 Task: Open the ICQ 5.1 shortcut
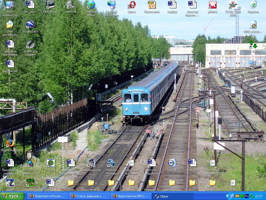pyautogui.click(x=50, y=163)
